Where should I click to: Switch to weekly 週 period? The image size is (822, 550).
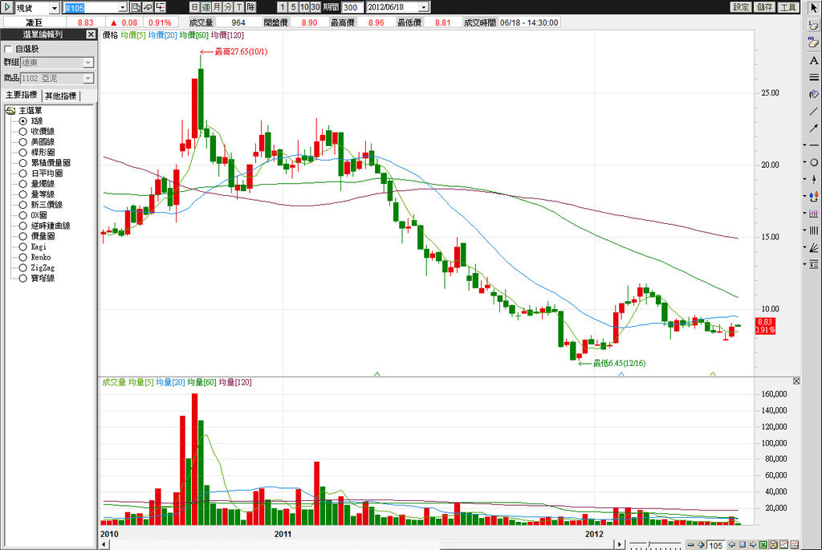click(205, 7)
